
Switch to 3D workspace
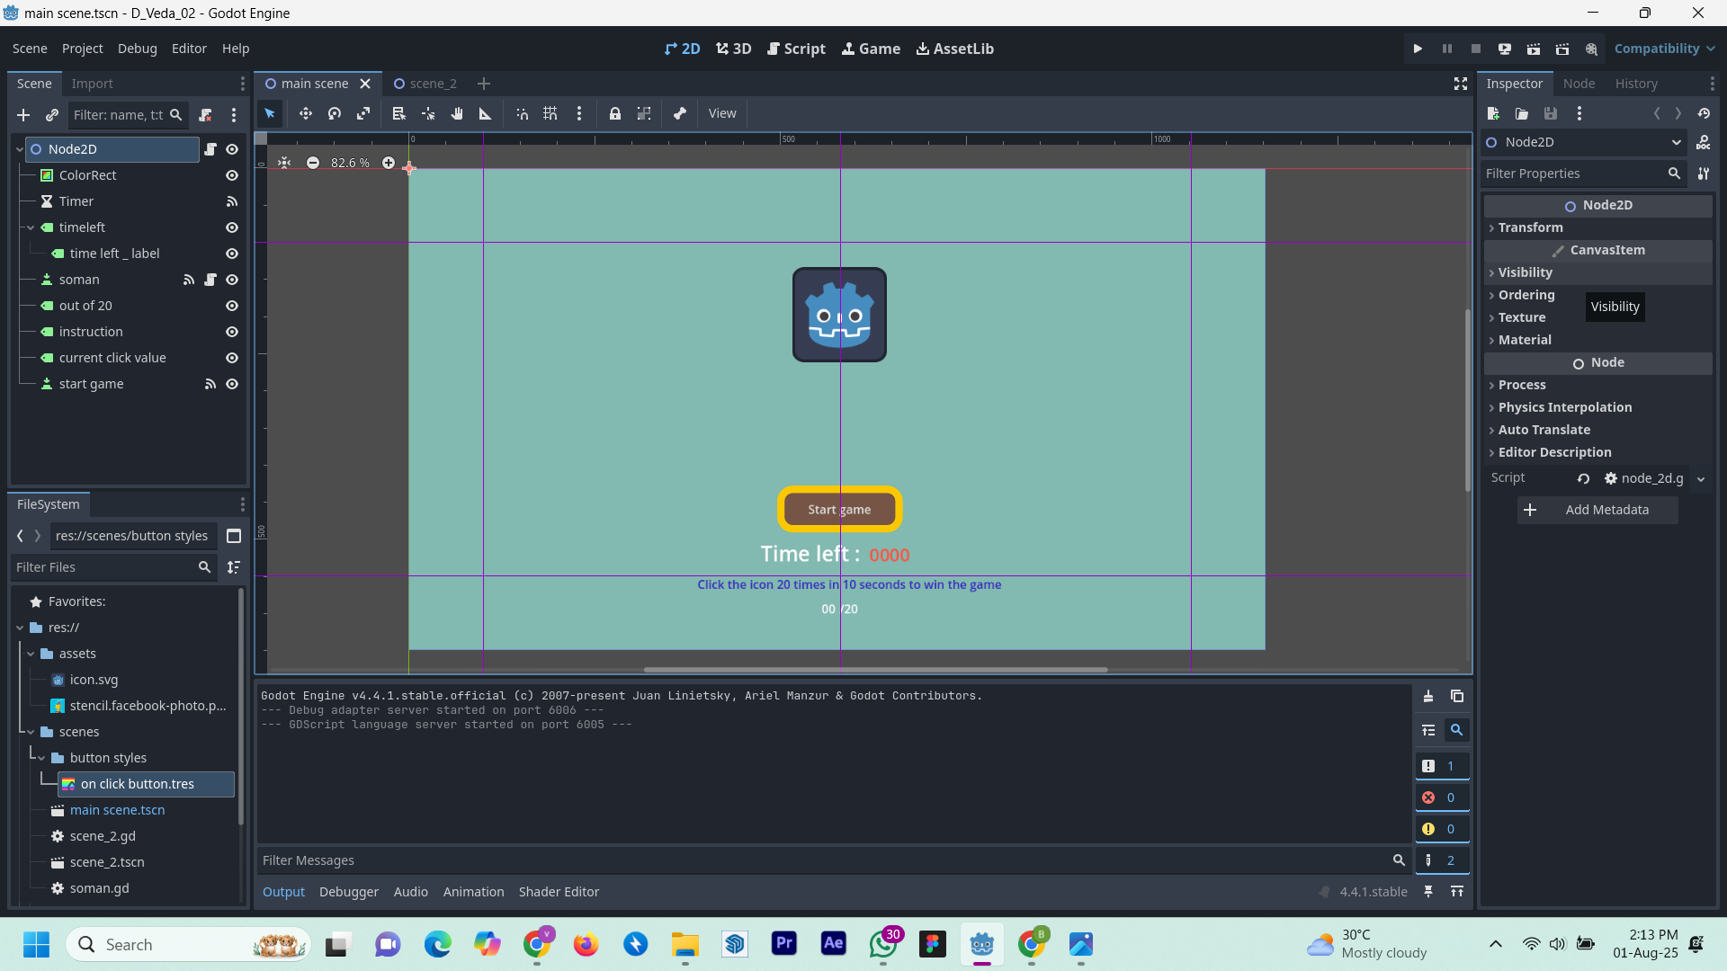click(x=734, y=49)
